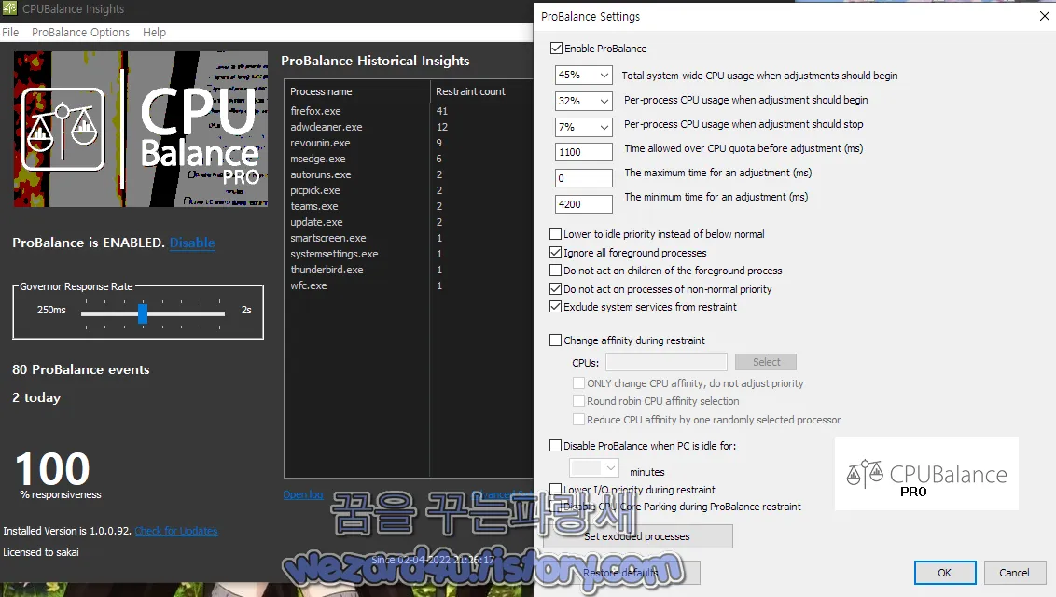Click the Select CPUs button
This screenshot has height=597, width=1056.
point(767,362)
